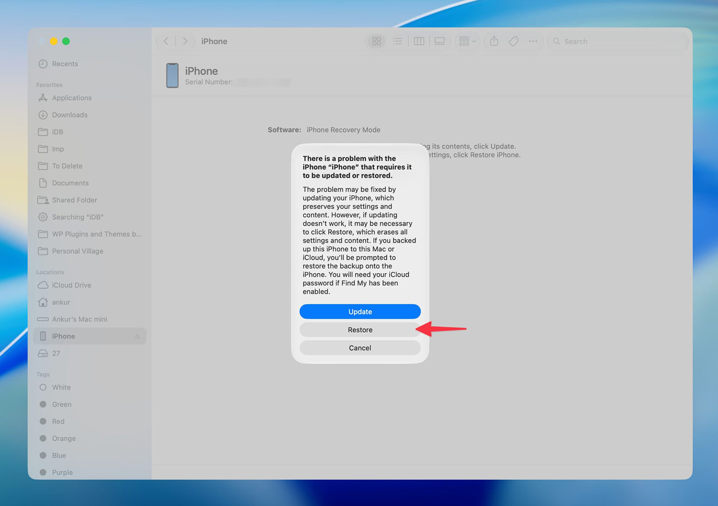Click the Locations section header
The image size is (718, 506).
coord(50,272)
